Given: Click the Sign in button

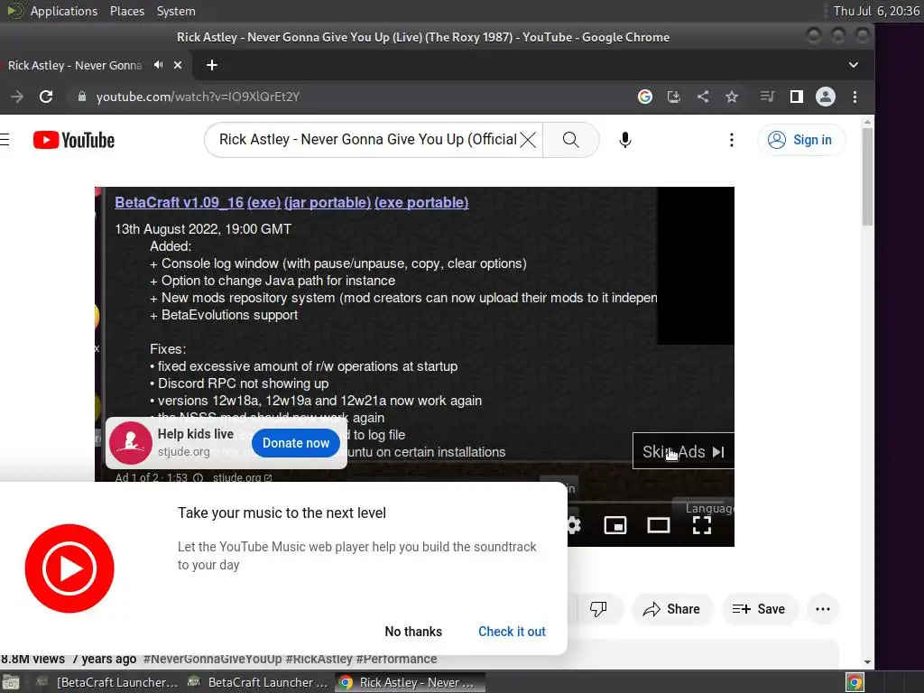Looking at the screenshot, I should (x=801, y=140).
